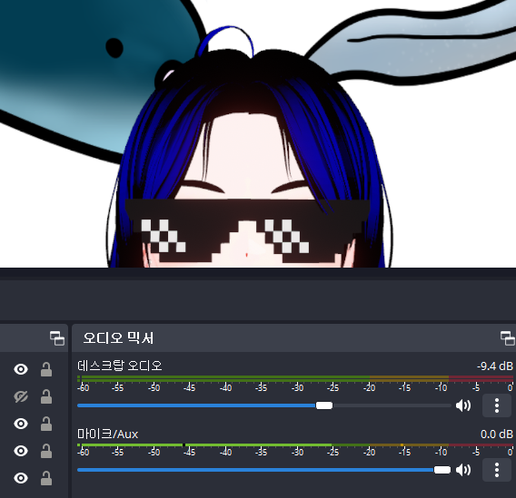Click the 0.0 dB value
This screenshot has height=498, width=516.
(497, 435)
